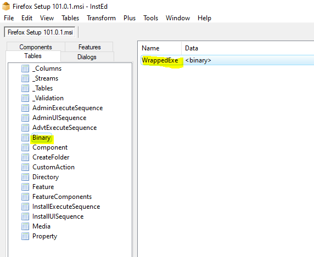This screenshot has height=257, width=314.
Task: Select the _Columns table
Action: pos(47,68)
